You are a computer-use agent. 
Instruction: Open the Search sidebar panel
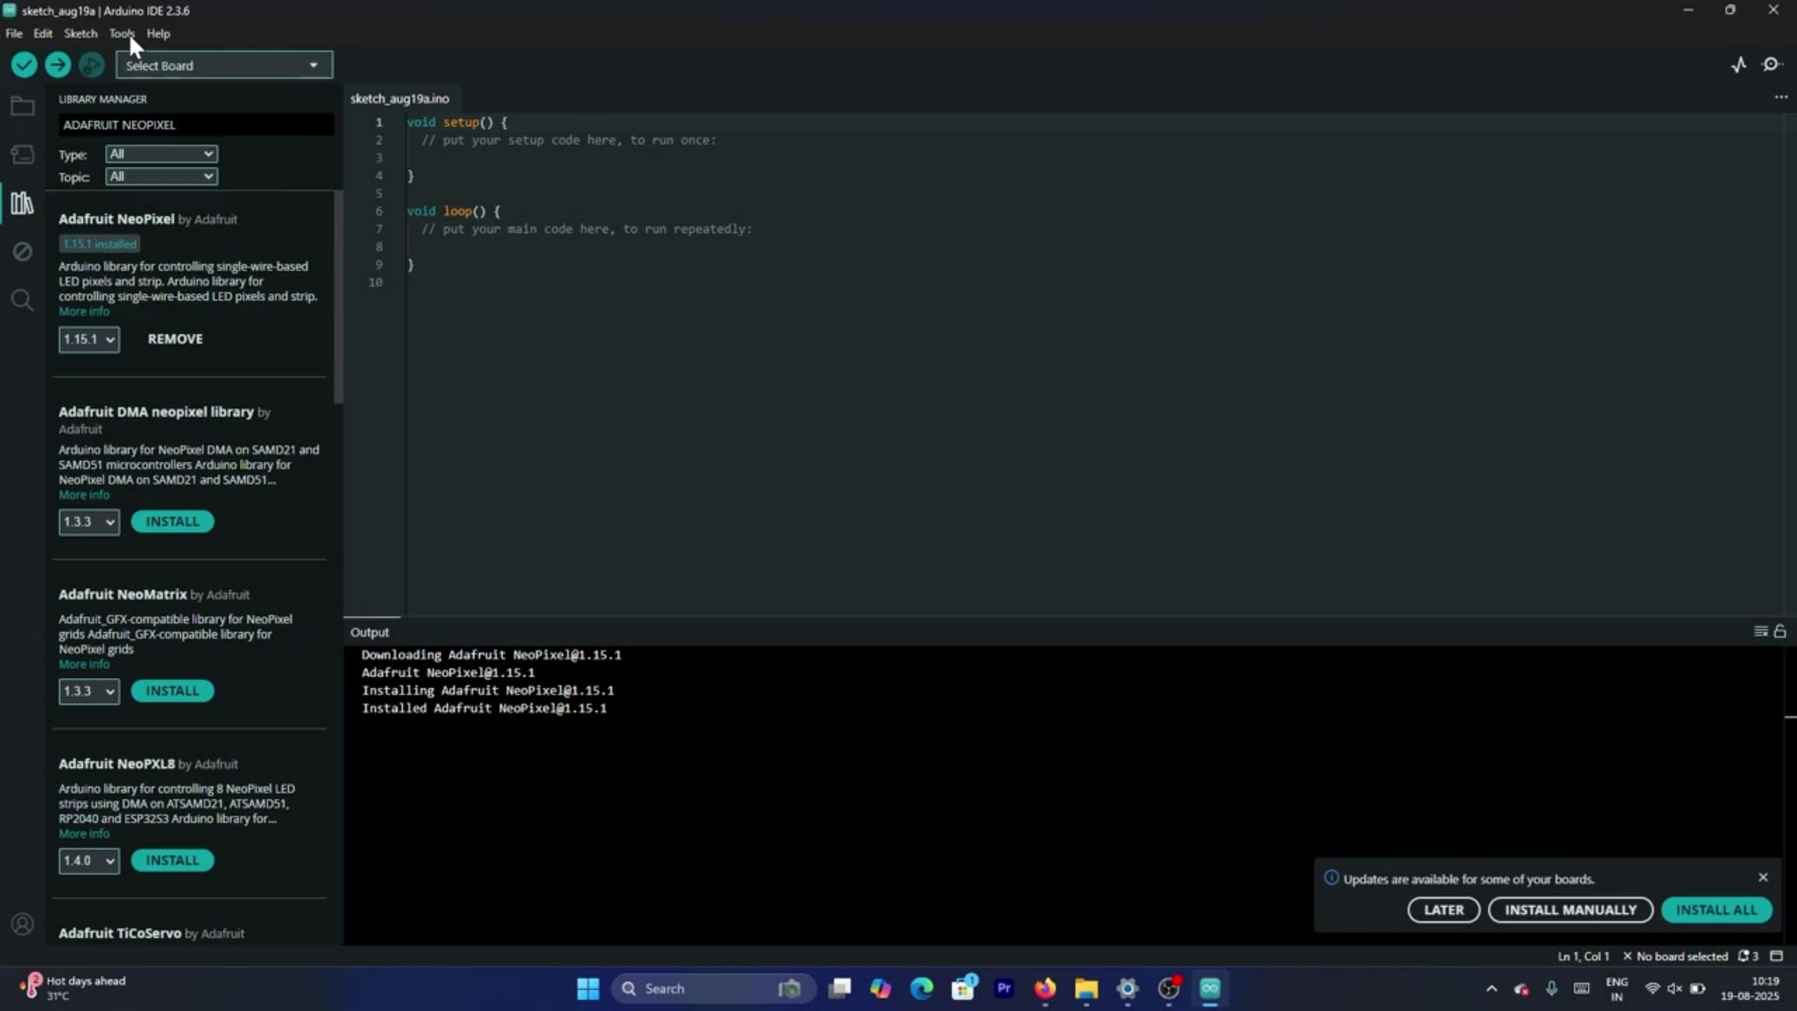[x=22, y=300]
